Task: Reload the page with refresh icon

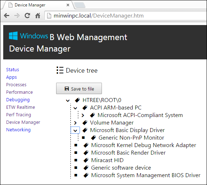Action: (x=27, y=16)
